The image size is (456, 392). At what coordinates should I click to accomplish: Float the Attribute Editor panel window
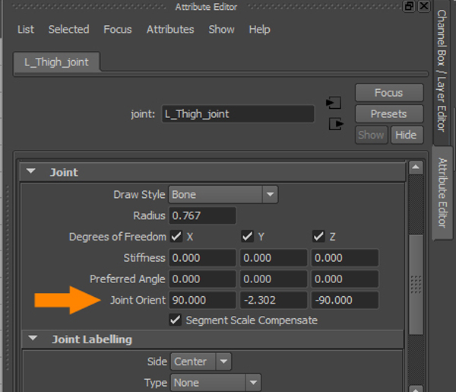pyautogui.click(x=409, y=6)
